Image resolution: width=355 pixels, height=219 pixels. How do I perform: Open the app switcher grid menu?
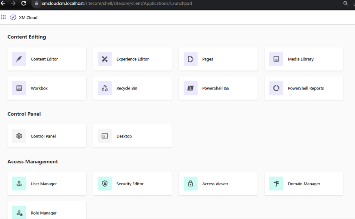pyautogui.click(x=4, y=17)
